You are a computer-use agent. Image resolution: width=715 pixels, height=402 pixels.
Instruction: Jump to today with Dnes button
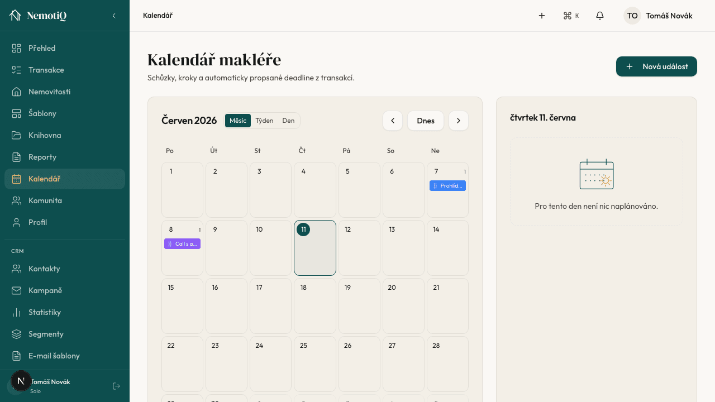[x=426, y=121]
